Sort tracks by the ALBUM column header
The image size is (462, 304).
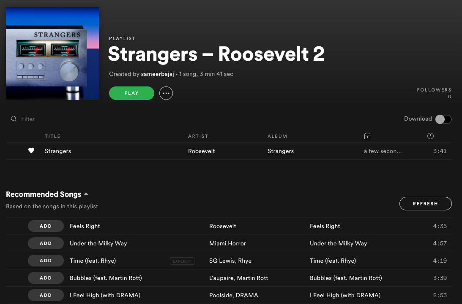coord(277,136)
